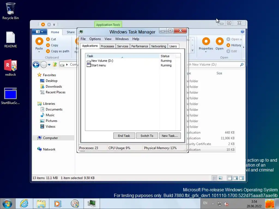Switch to the Performance tab
This screenshot has height=209, width=279.
click(140, 46)
